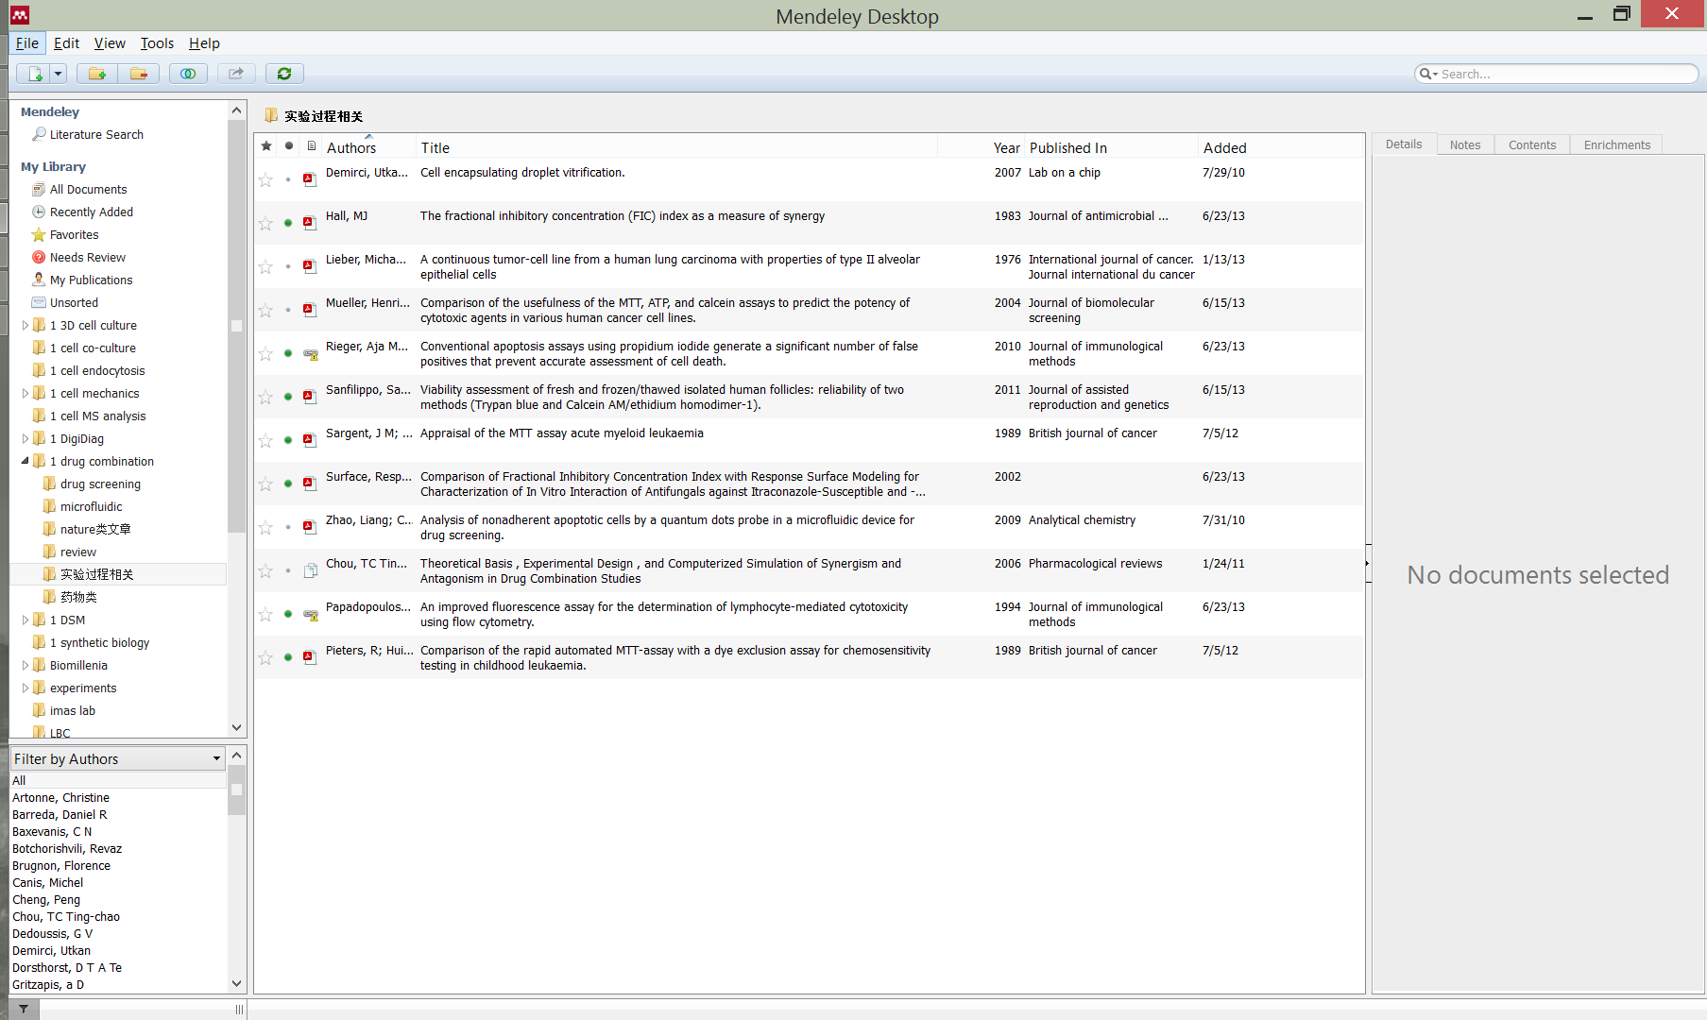Click the Sync Library toolbar icon

click(x=284, y=74)
